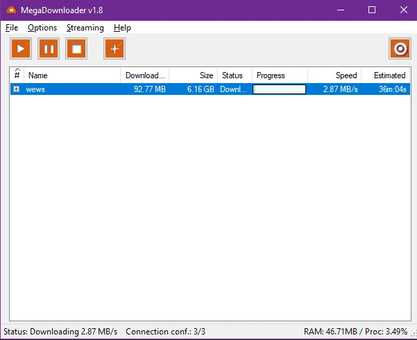Image resolution: width=417 pixels, height=340 pixels.
Task: Click the 6.16 GB size value
Action: point(201,89)
